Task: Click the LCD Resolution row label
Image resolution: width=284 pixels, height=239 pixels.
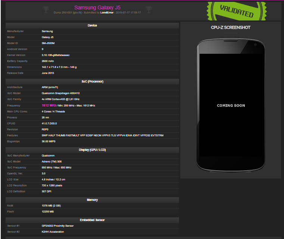Action: click(x=17, y=186)
